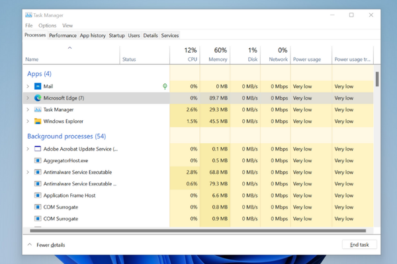Click the 2.6% CPU value for Task Manager
The height and width of the screenshot is (264, 397).
192,110
